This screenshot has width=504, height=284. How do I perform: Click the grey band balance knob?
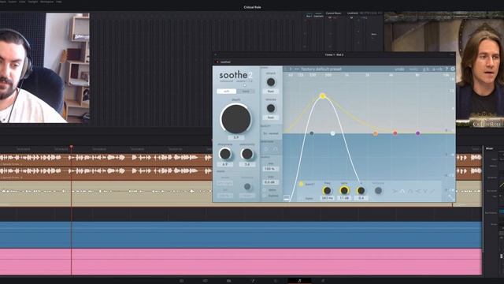[378, 191]
